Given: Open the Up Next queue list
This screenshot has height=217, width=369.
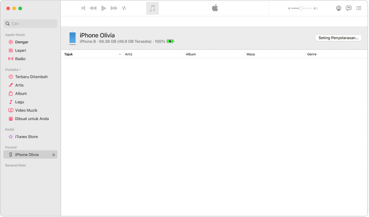Looking at the screenshot, I should point(358,8).
